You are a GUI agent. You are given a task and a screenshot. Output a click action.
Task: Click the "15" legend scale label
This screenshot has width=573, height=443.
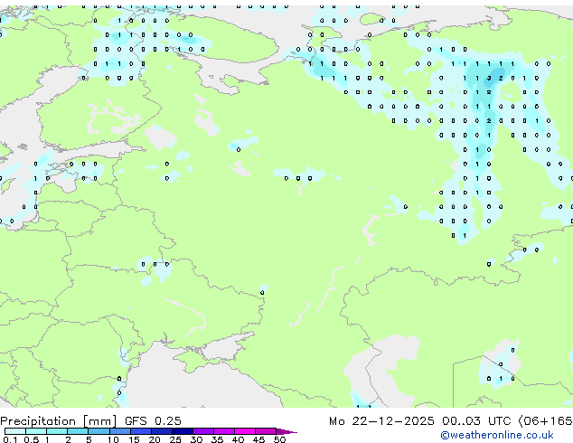point(134,439)
